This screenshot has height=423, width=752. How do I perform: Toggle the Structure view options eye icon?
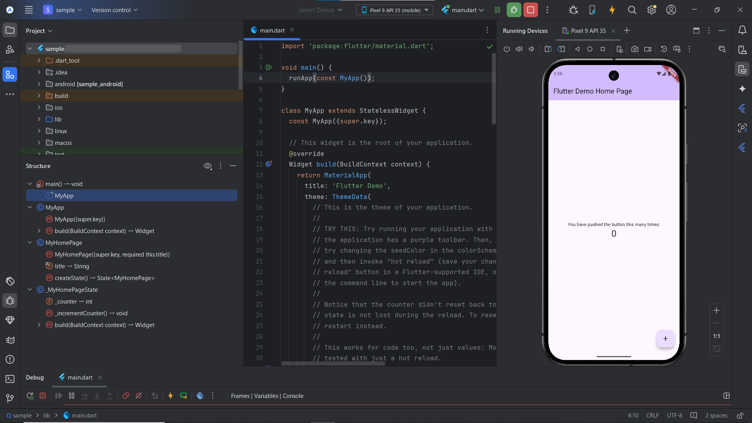click(x=208, y=166)
